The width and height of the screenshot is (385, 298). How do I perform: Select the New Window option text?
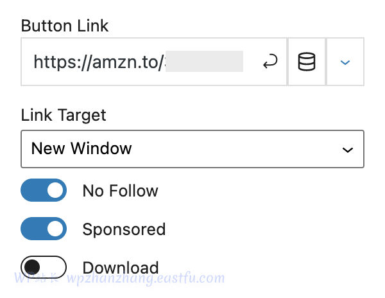coord(81,148)
